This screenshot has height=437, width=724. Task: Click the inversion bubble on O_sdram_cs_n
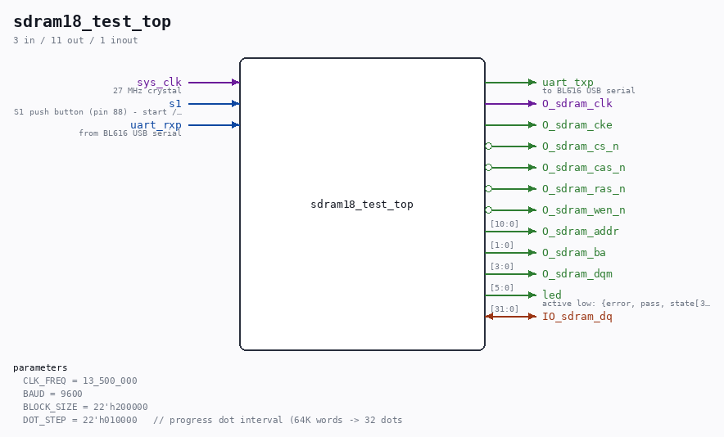[x=488, y=146]
